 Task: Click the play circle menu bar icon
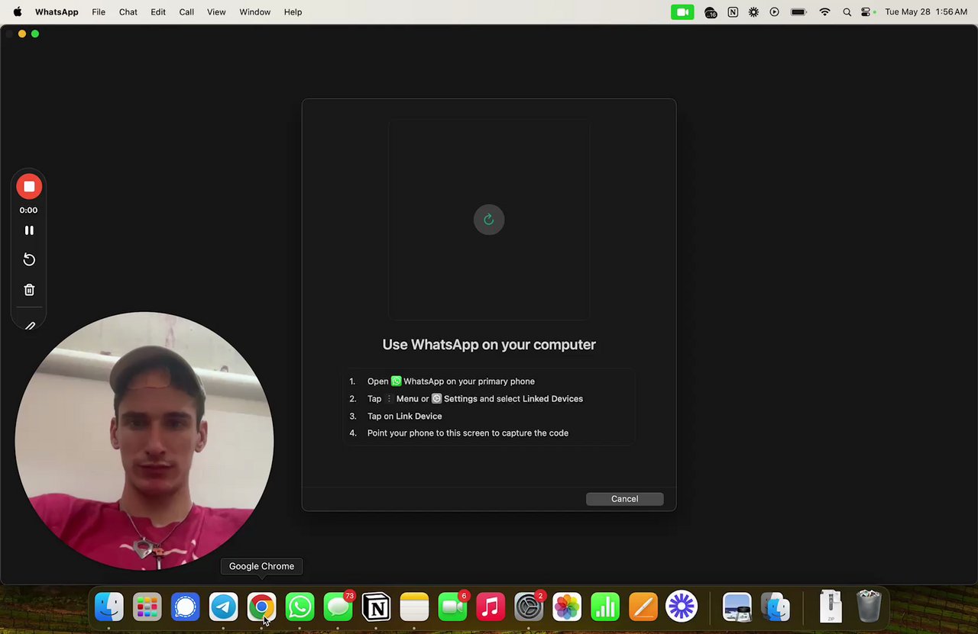coord(775,12)
